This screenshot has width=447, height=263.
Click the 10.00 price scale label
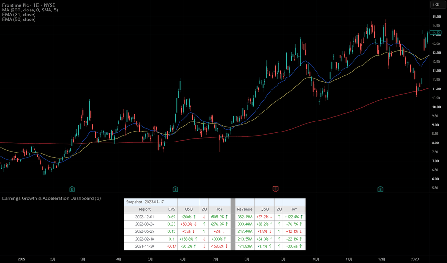436,107
